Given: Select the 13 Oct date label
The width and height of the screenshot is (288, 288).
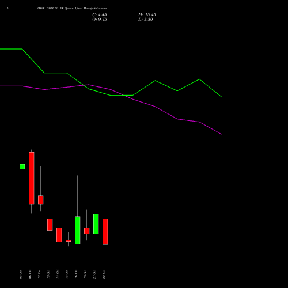Looking at the screenshot, I should (48, 274).
